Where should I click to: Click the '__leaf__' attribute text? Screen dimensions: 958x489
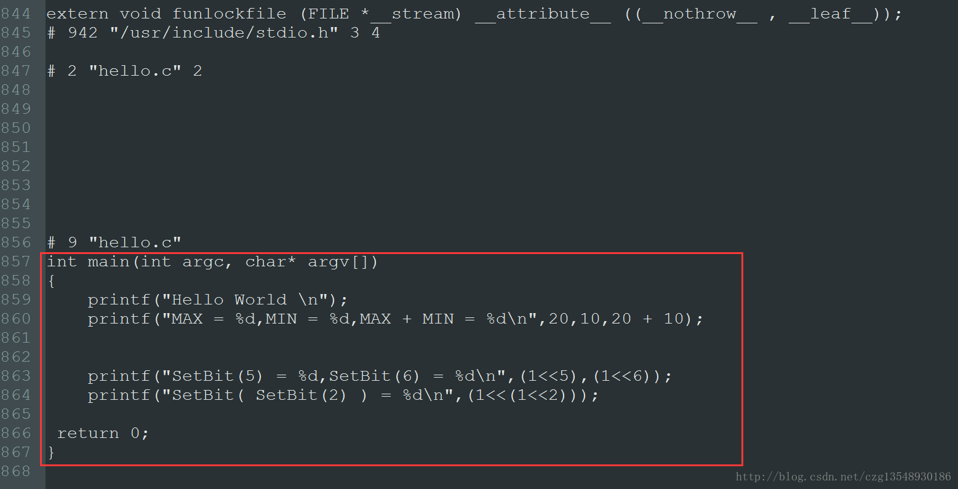(x=831, y=14)
